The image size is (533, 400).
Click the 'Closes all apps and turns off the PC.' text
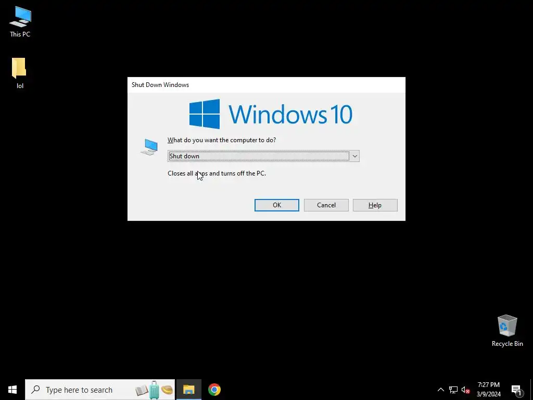217,173
